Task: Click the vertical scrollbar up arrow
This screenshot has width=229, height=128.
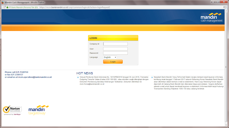Action: tap(226, 11)
